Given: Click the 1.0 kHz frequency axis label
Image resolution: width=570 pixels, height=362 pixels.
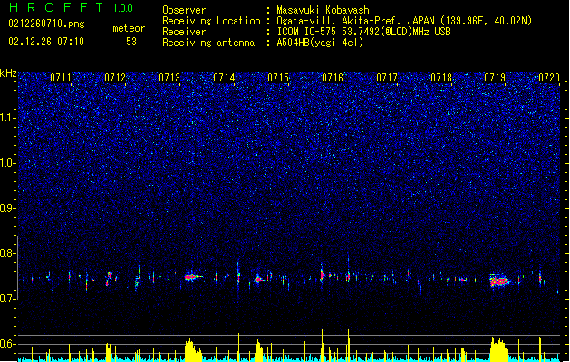Looking at the screenshot, I should coord(8,163).
